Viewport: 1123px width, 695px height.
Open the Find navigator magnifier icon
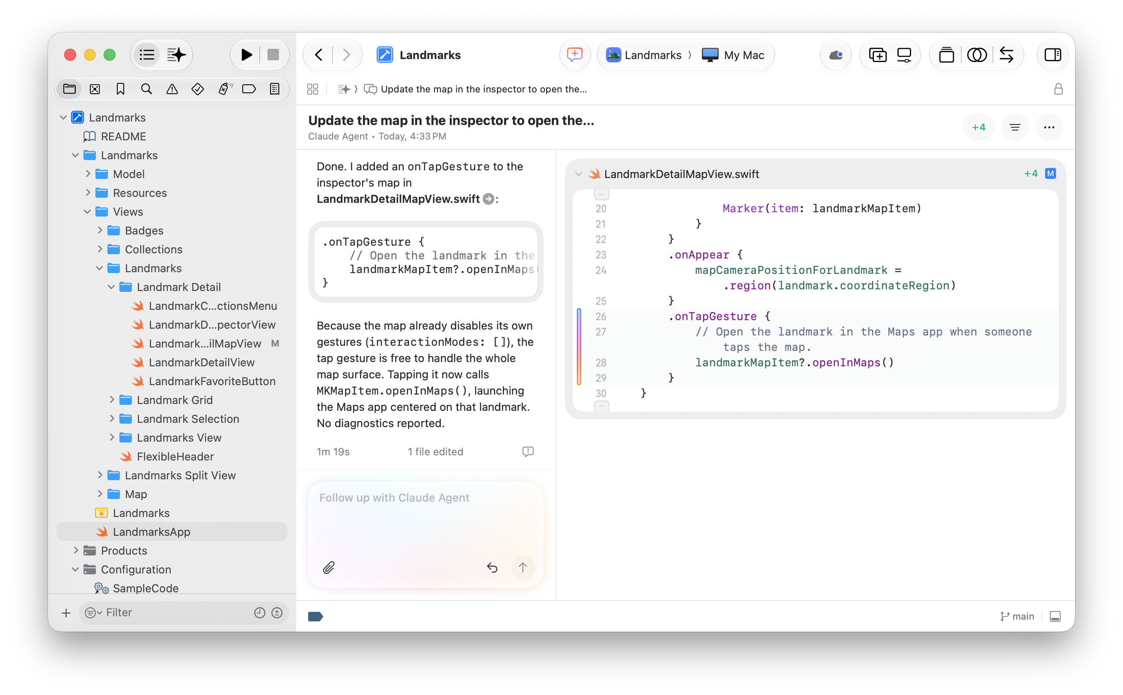[146, 89]
